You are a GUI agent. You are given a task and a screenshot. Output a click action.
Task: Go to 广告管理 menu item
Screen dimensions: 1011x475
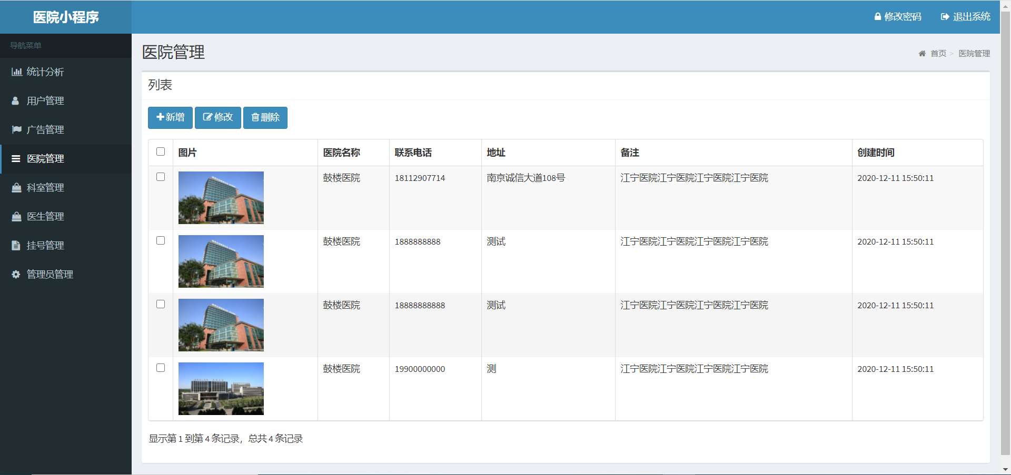pyautogui.click(x=66, y=130)
